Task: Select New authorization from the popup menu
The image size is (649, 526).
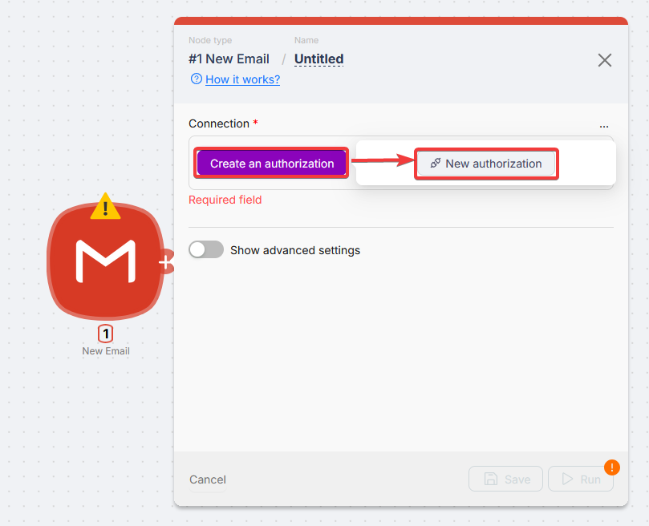Action: pos(486,164)
